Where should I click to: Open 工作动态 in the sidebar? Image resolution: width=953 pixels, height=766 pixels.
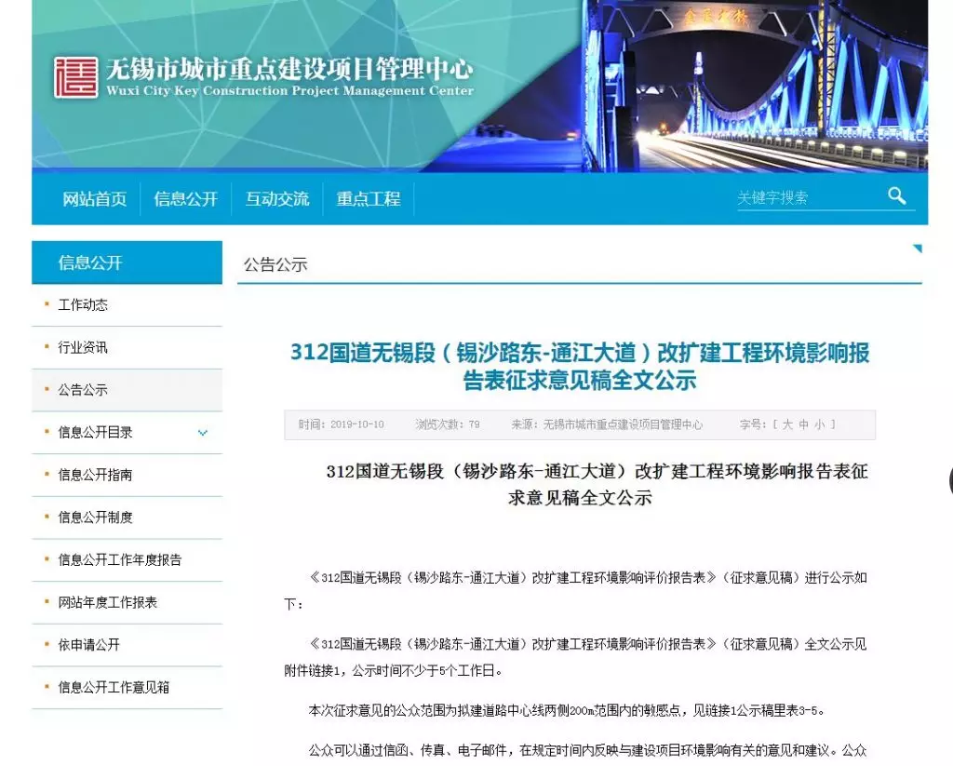pos(83,305)
